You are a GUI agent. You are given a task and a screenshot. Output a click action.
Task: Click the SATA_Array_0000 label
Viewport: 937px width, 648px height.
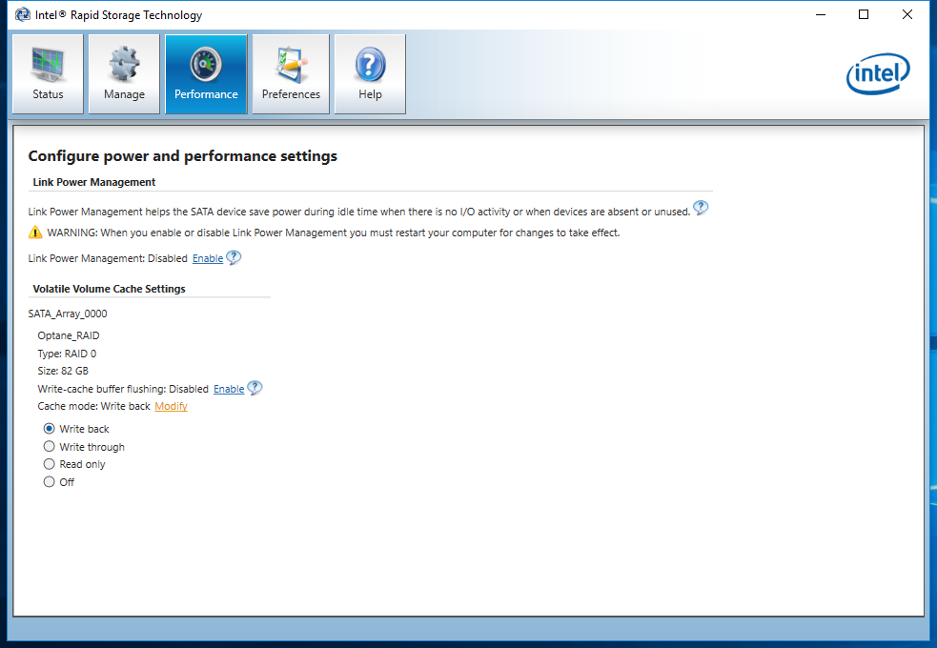pos(68,314)
